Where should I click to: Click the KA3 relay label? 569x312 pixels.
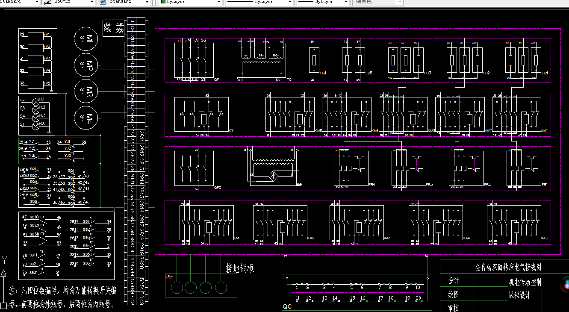[387, 238]
